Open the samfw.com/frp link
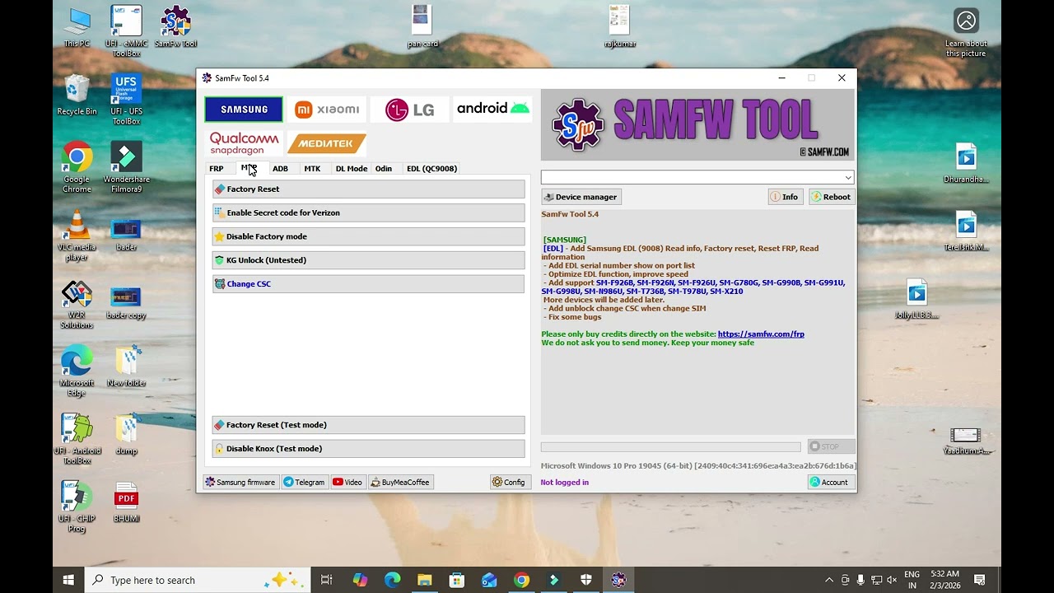The height and width of the screenshot is (593, 1054). coord(761,334)
